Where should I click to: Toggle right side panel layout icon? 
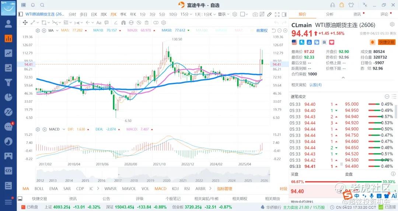tap(284, 14)
